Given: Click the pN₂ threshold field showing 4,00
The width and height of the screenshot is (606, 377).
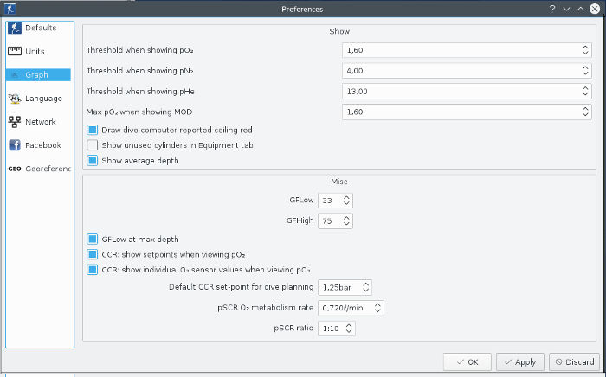Looking at the screenshot, I should pos(467,71).
